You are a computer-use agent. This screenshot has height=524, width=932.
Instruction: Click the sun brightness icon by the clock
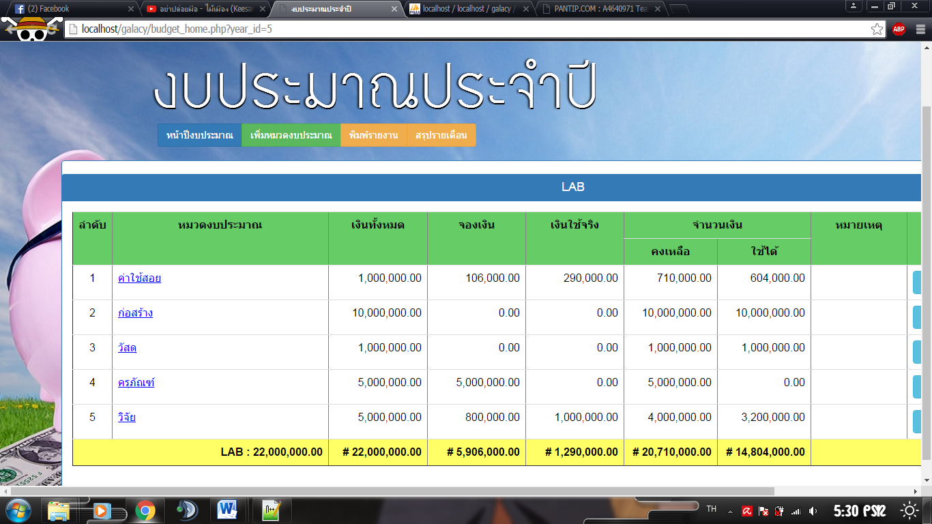click(x=909, y=510)
